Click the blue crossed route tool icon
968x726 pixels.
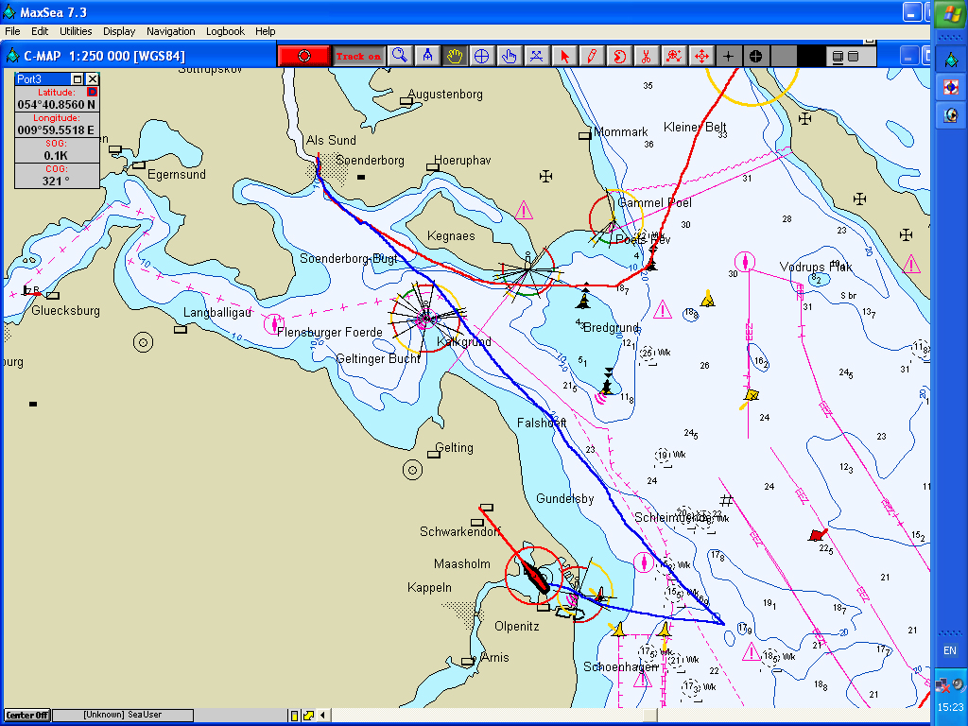click(x=537, y=56)
